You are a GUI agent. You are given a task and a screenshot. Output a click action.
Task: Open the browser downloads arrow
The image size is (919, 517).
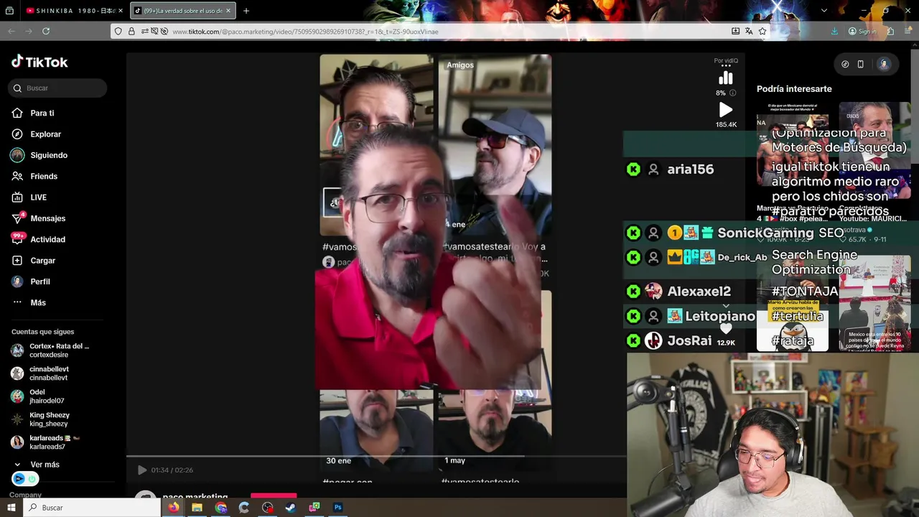pos(834,31)
